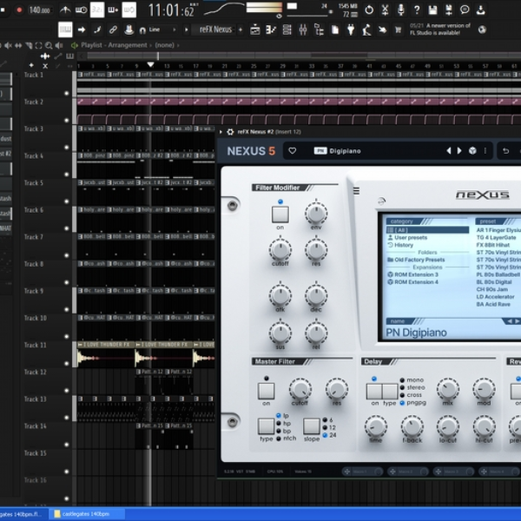521x521 pixels.
Task: Select the 12 slope option
Action: (x=329, y=427)
